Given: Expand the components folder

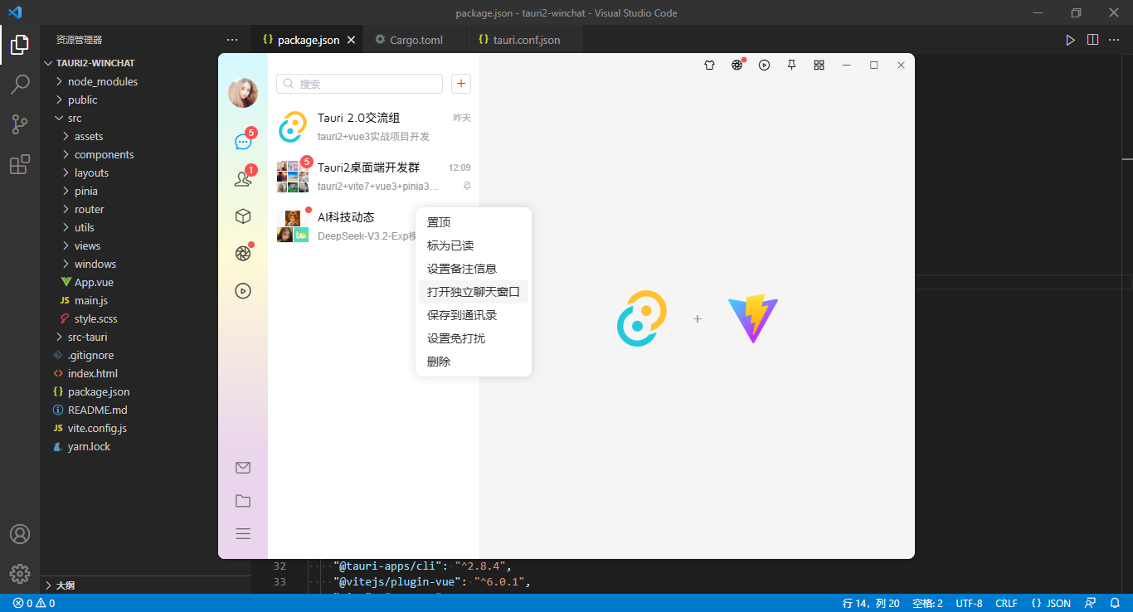Looking at the screenshot, I should click(x=146, y=154).
